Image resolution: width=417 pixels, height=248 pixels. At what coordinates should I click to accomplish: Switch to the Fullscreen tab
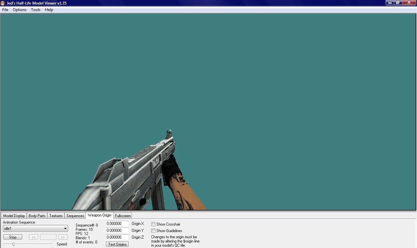click(x=123, y=215)
